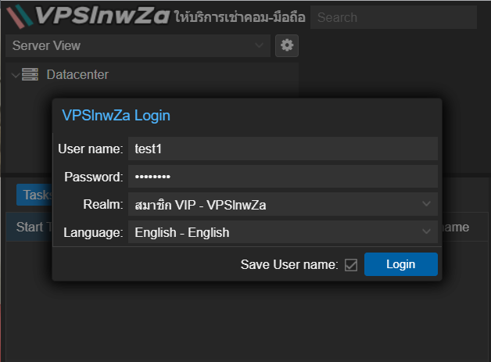Click the "Save User name:" label text
The height and width of the screenshot is (362, 491).
click(289, 265)
